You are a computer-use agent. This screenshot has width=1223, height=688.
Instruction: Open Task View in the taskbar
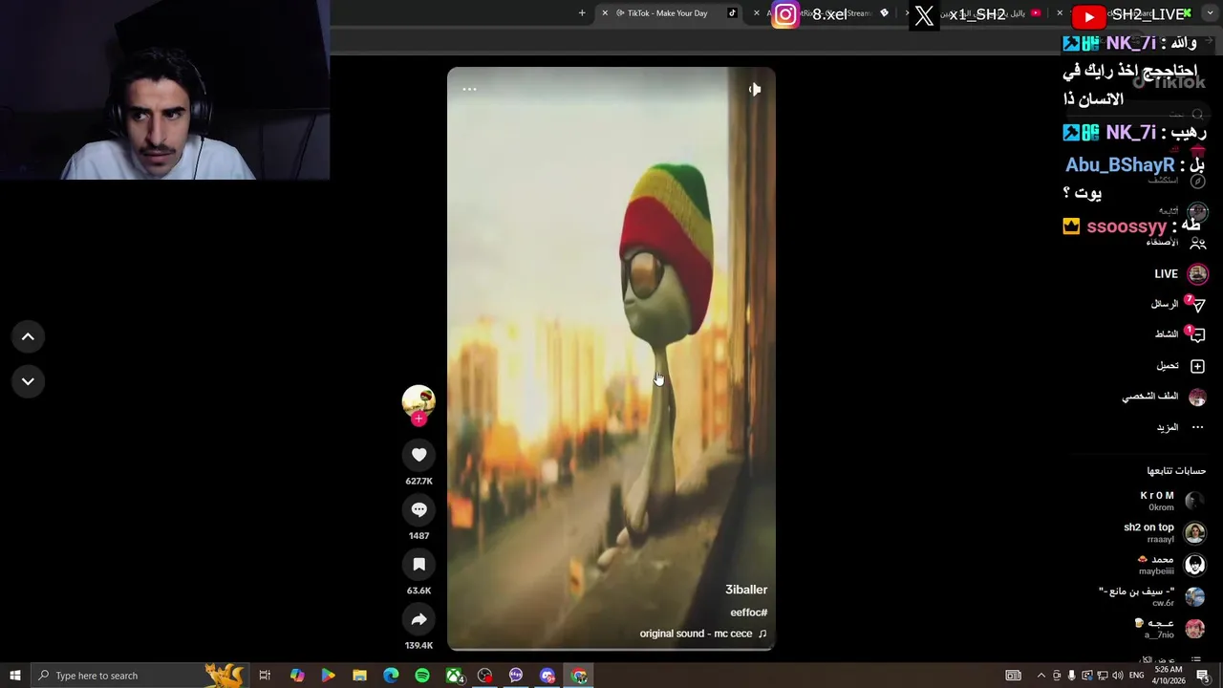pyautogui.click(x=265, y=676)
